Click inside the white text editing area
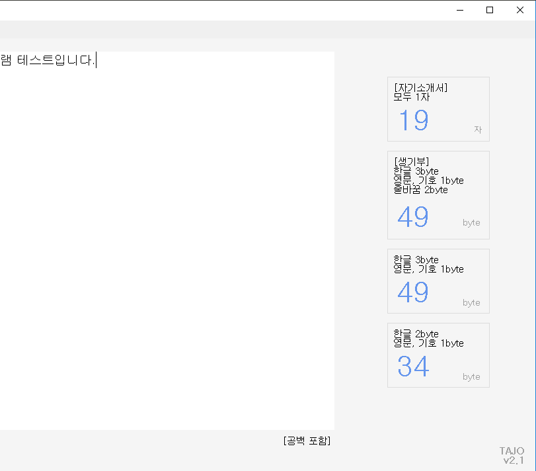 (167, 240)
